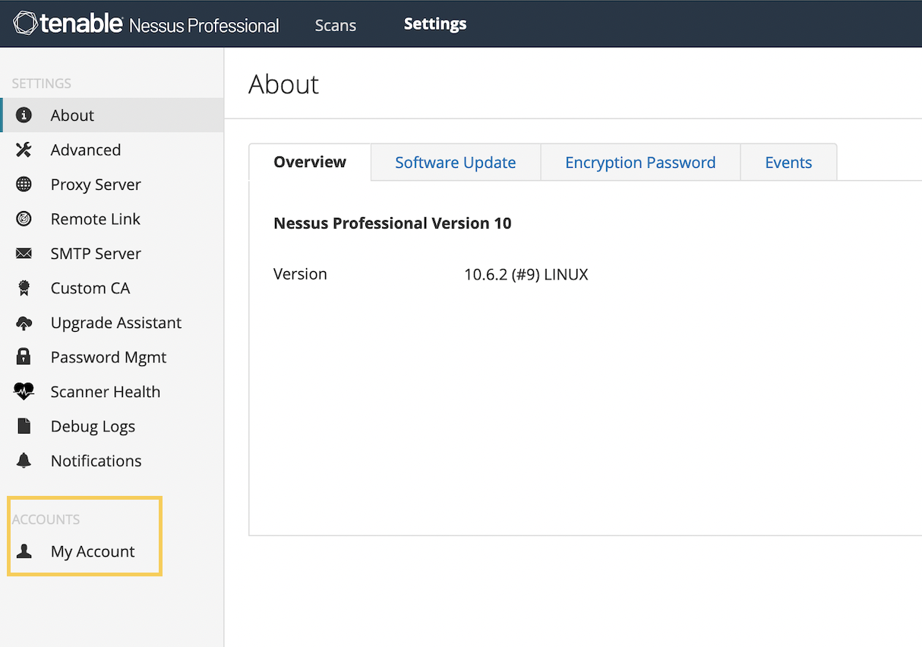
Task: Click the About page title
Action: pos(284,84)
